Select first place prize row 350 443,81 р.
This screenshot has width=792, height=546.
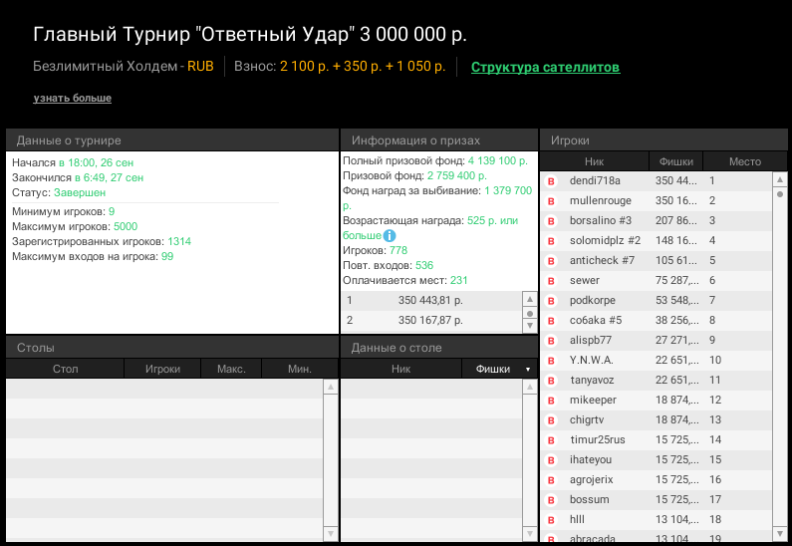point(430,300)
